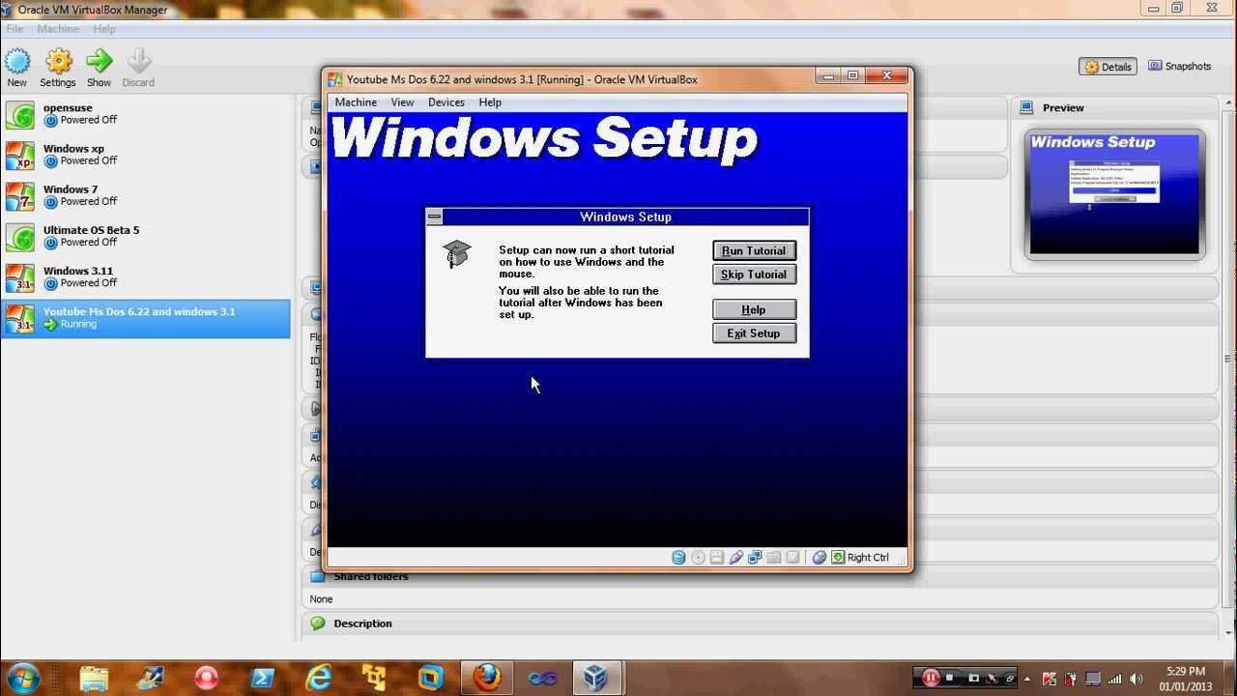Click network adapters icon in VM status bar
This screenshot has width=1237, height=696.
[755, 558]
